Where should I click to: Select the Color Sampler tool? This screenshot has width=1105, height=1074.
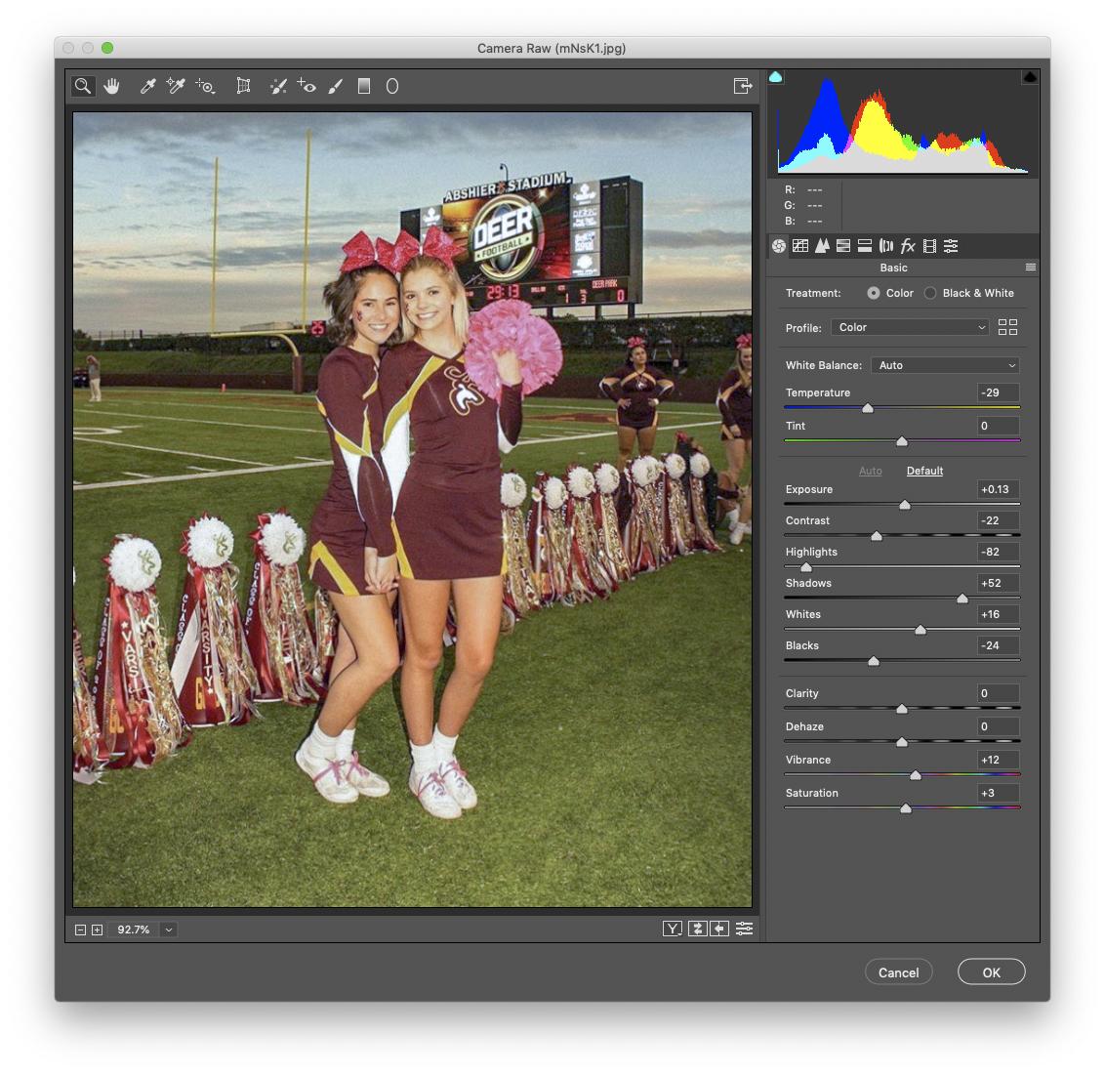176,86
